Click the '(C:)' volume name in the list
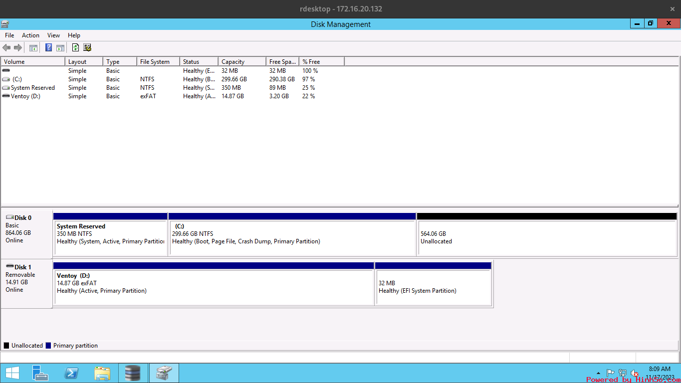Viewport: 681px width, 383px height. [x=17, y=79]
